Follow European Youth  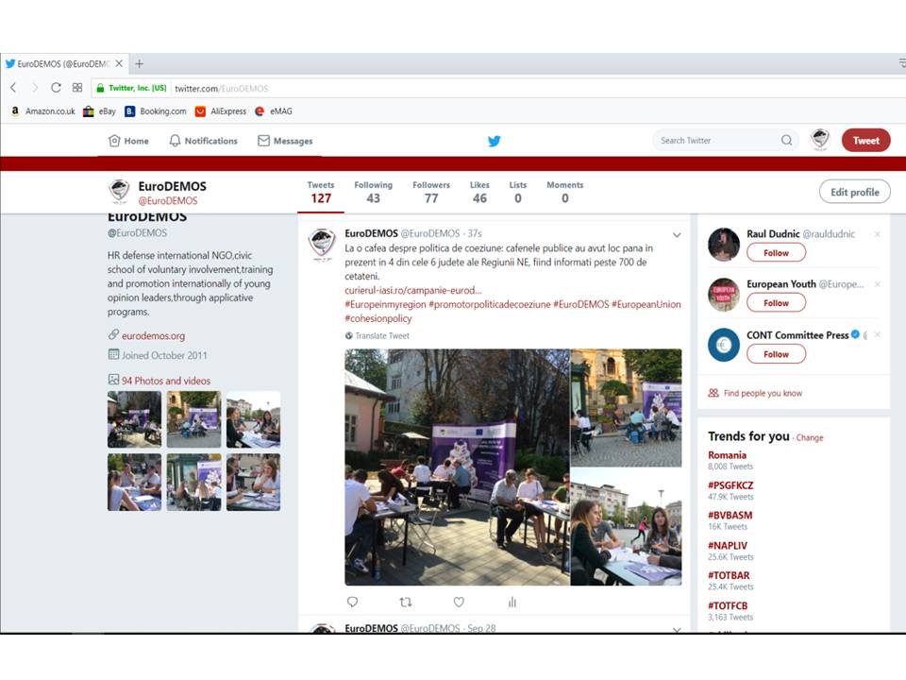coord(776,303)
